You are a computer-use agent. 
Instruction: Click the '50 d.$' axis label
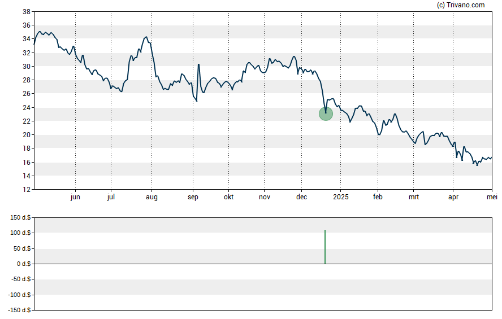[22, 248]
